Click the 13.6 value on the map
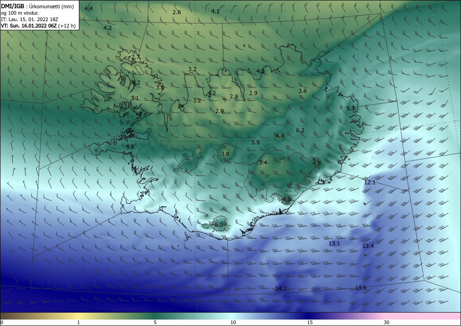This screenshot has height=326, width=461. pyautogui.click(x=361, y=287)
